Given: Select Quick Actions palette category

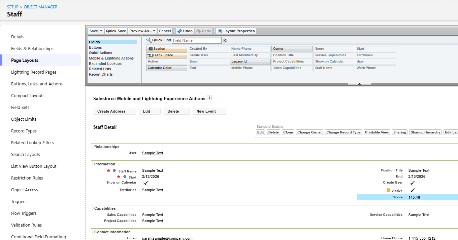Looking at the screenshot, I should click(100, 53).
